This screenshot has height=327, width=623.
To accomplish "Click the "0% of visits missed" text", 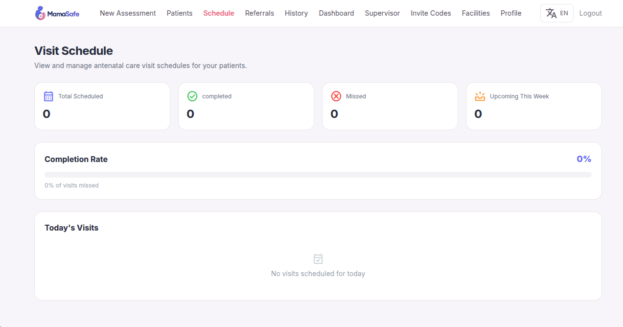I will (x=71, y=186).
